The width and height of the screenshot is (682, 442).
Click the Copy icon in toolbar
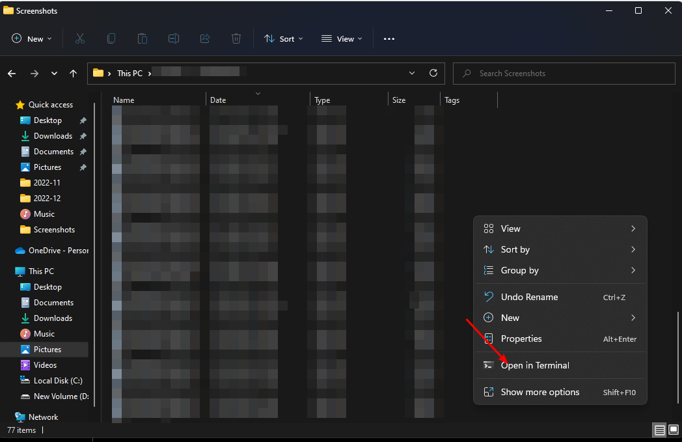click(x=111, y=39)
